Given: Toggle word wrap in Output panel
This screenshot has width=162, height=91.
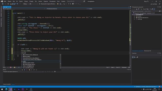Looking at the screenshot, I should tap(55, 72).
